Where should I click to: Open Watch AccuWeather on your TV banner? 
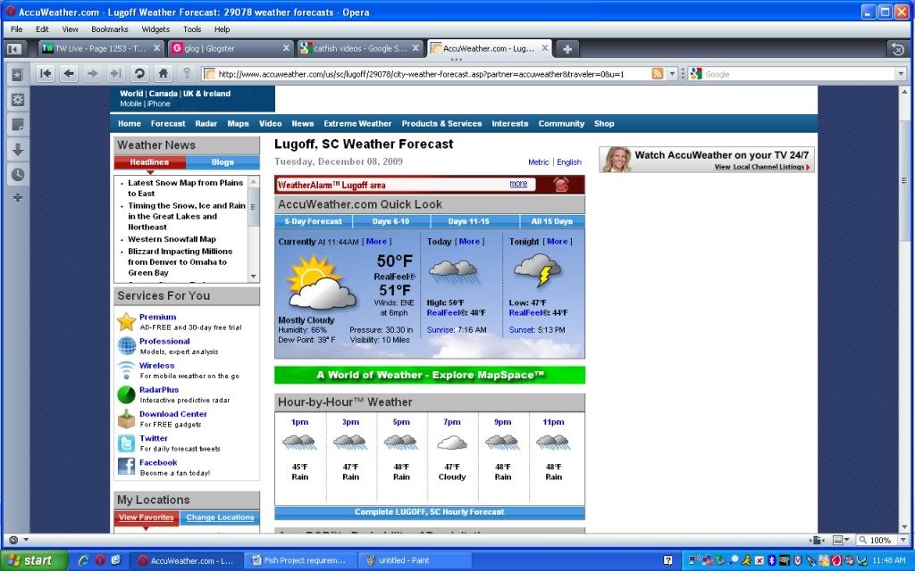tap(707, 159)
